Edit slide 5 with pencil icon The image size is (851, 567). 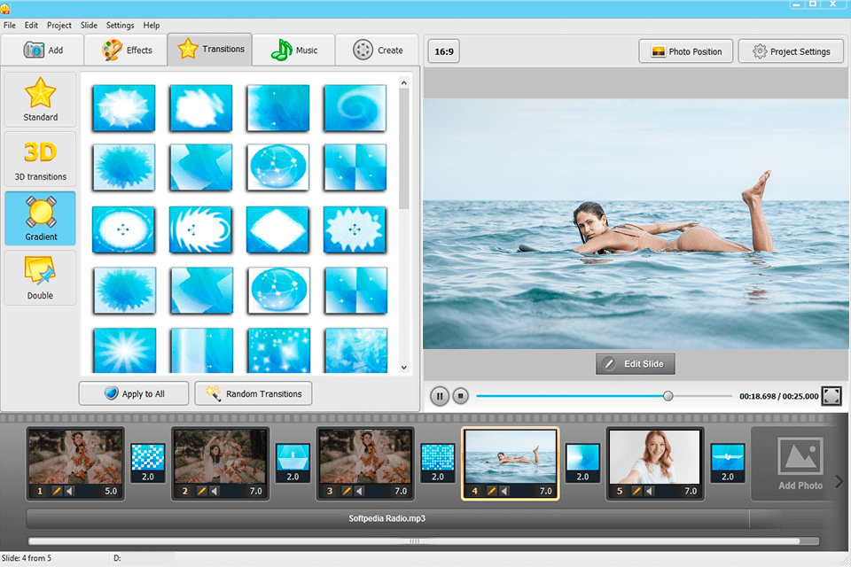pyautogui.click(x=636, y=491)
